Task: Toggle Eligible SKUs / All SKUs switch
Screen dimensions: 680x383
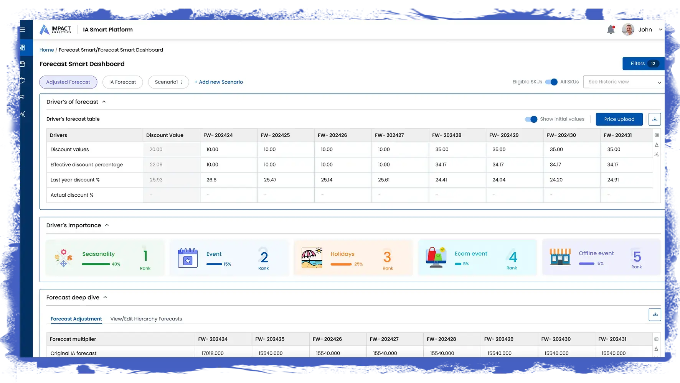Action: click(x=551, y=82)
